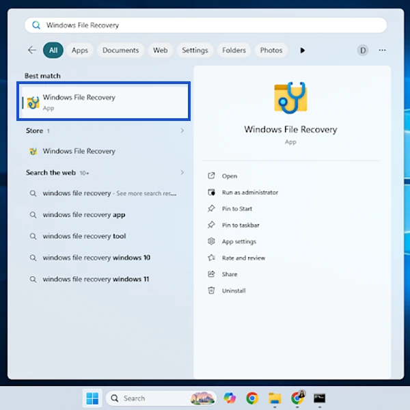The width and height of the screenshot is (410, 410).
Task: Switch to the Photos filter tab
Action: click(271, 50)
